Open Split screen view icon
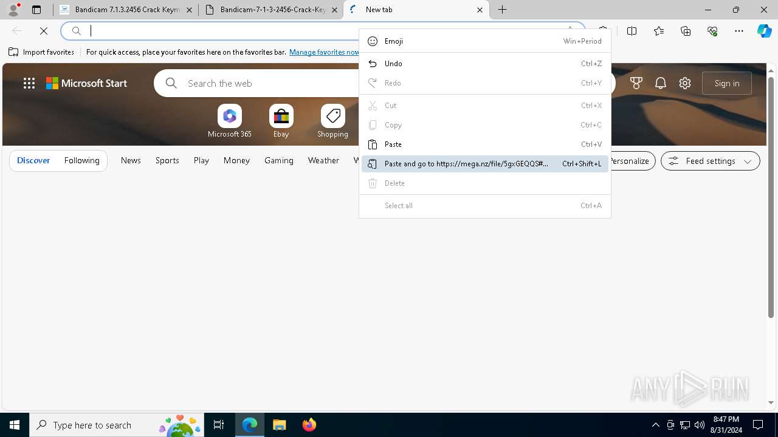Screen dimensions: 778x437 tap(632, 31)
